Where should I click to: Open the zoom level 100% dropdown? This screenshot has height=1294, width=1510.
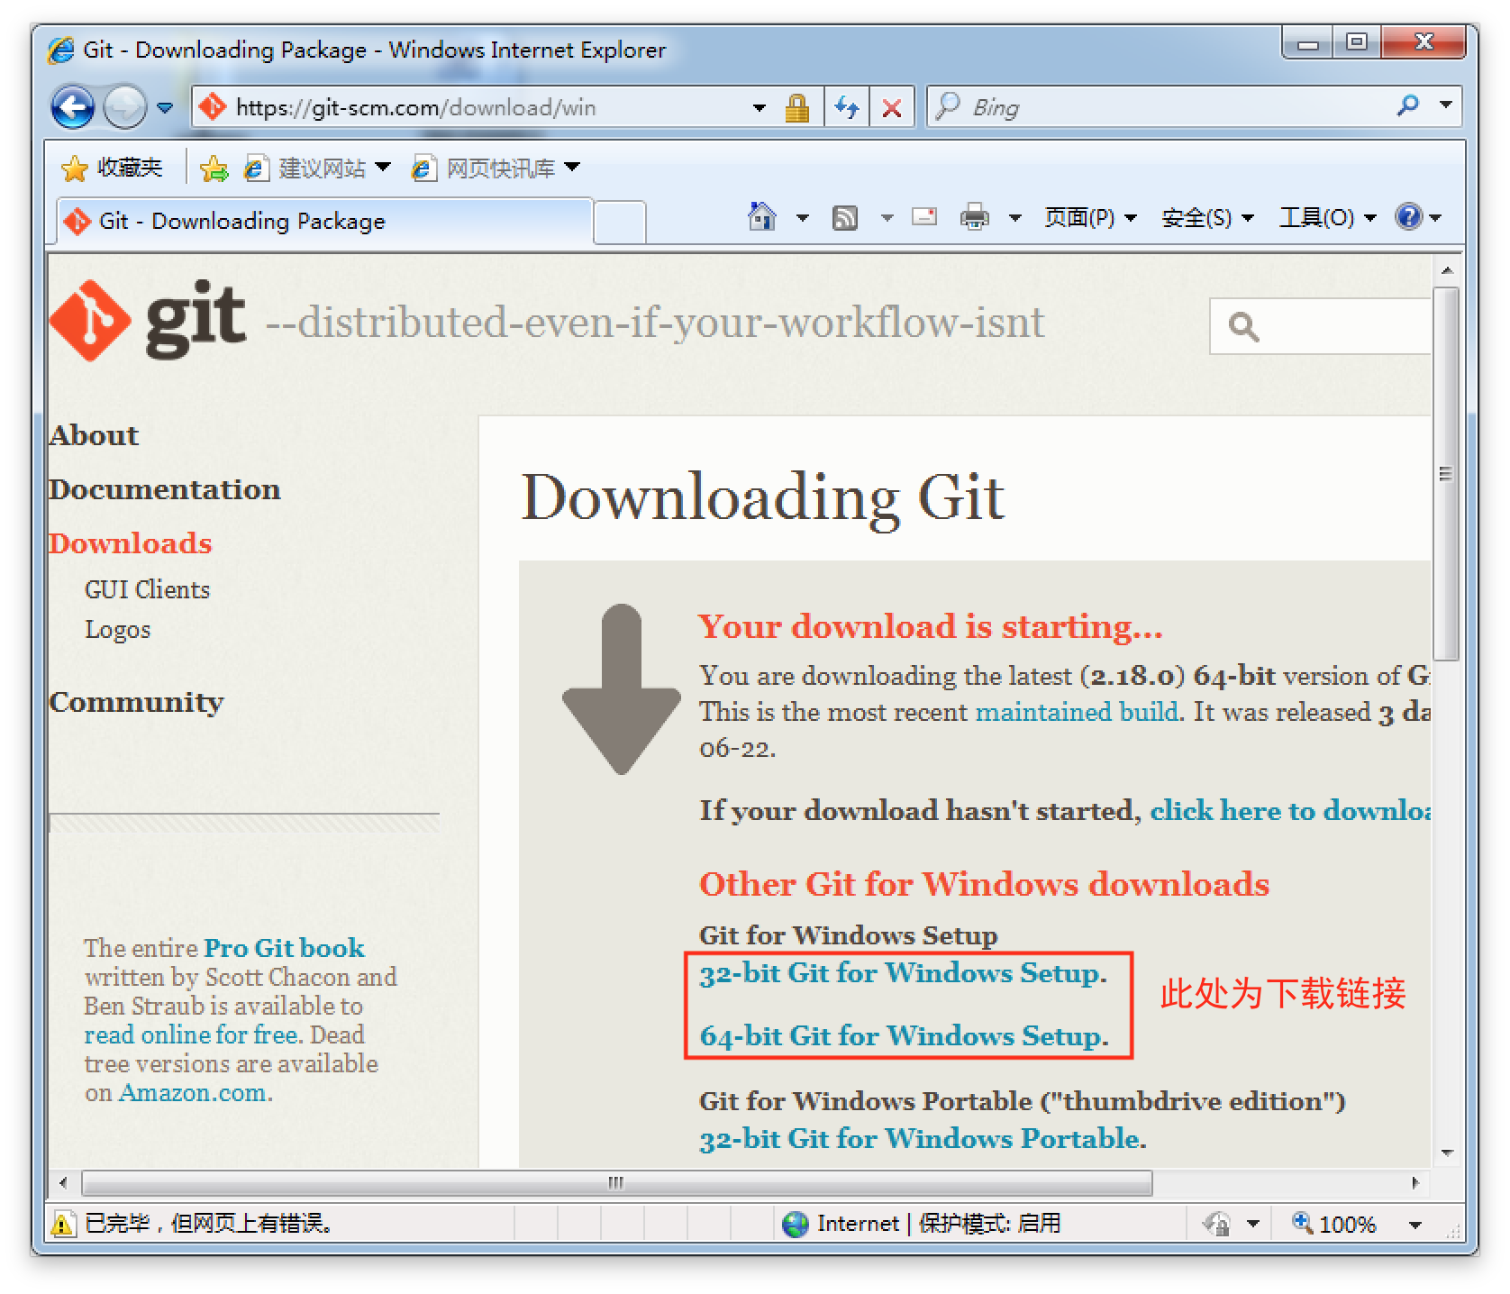point(1414,1225)
